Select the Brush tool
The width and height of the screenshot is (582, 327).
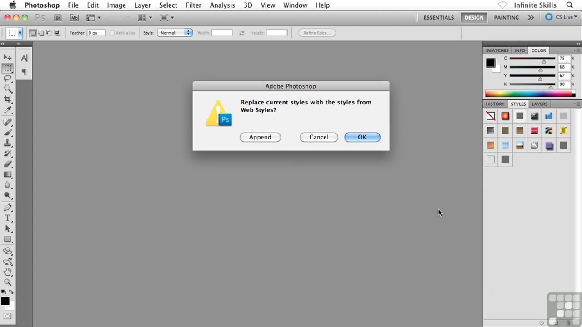8,133
